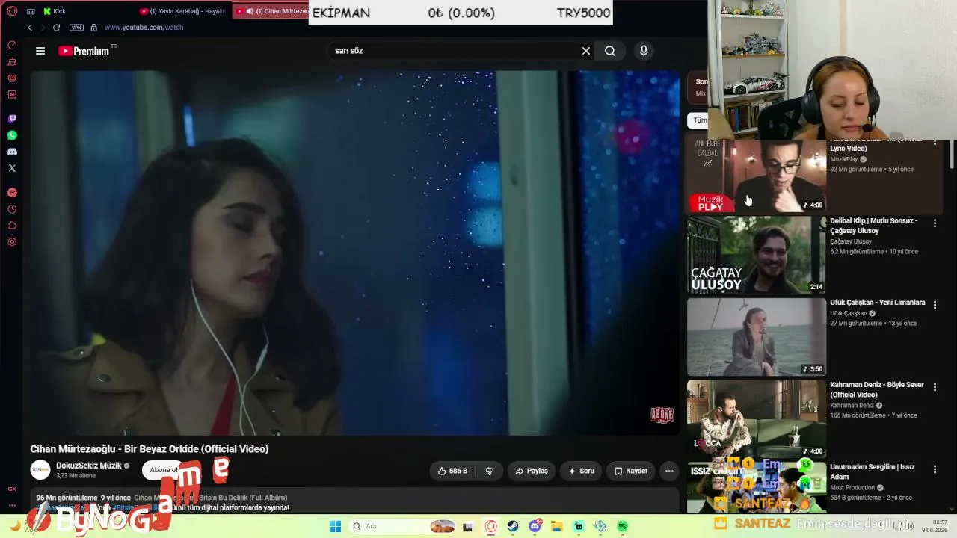Screen dimensions: 957x538
Task: Start voice search with microphone
Action: coord(644,51)
